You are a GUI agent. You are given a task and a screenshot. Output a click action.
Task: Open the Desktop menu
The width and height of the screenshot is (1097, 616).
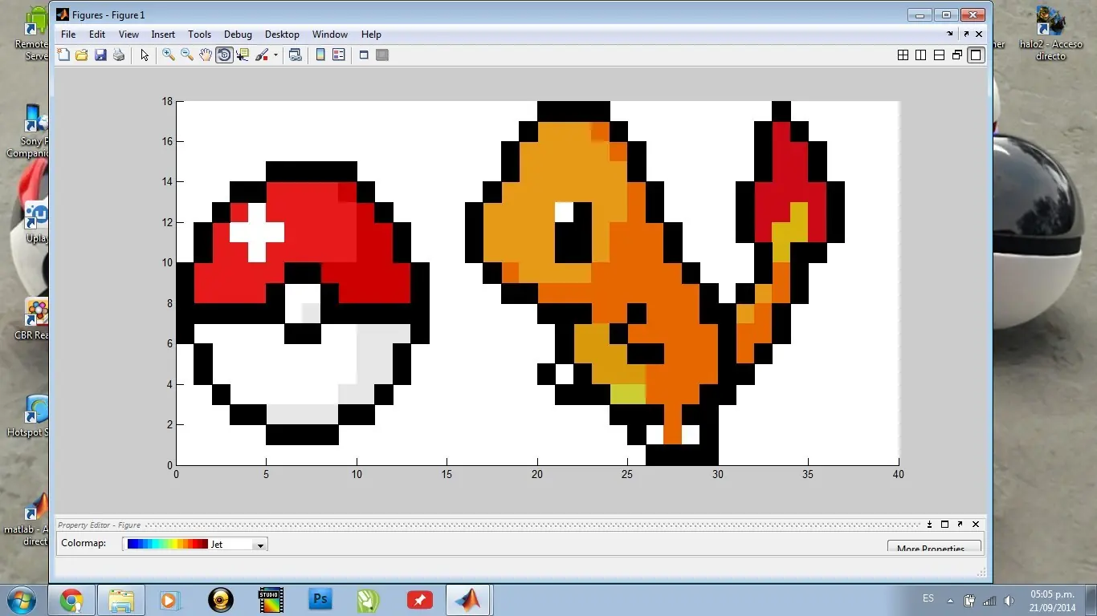[282, 34]
